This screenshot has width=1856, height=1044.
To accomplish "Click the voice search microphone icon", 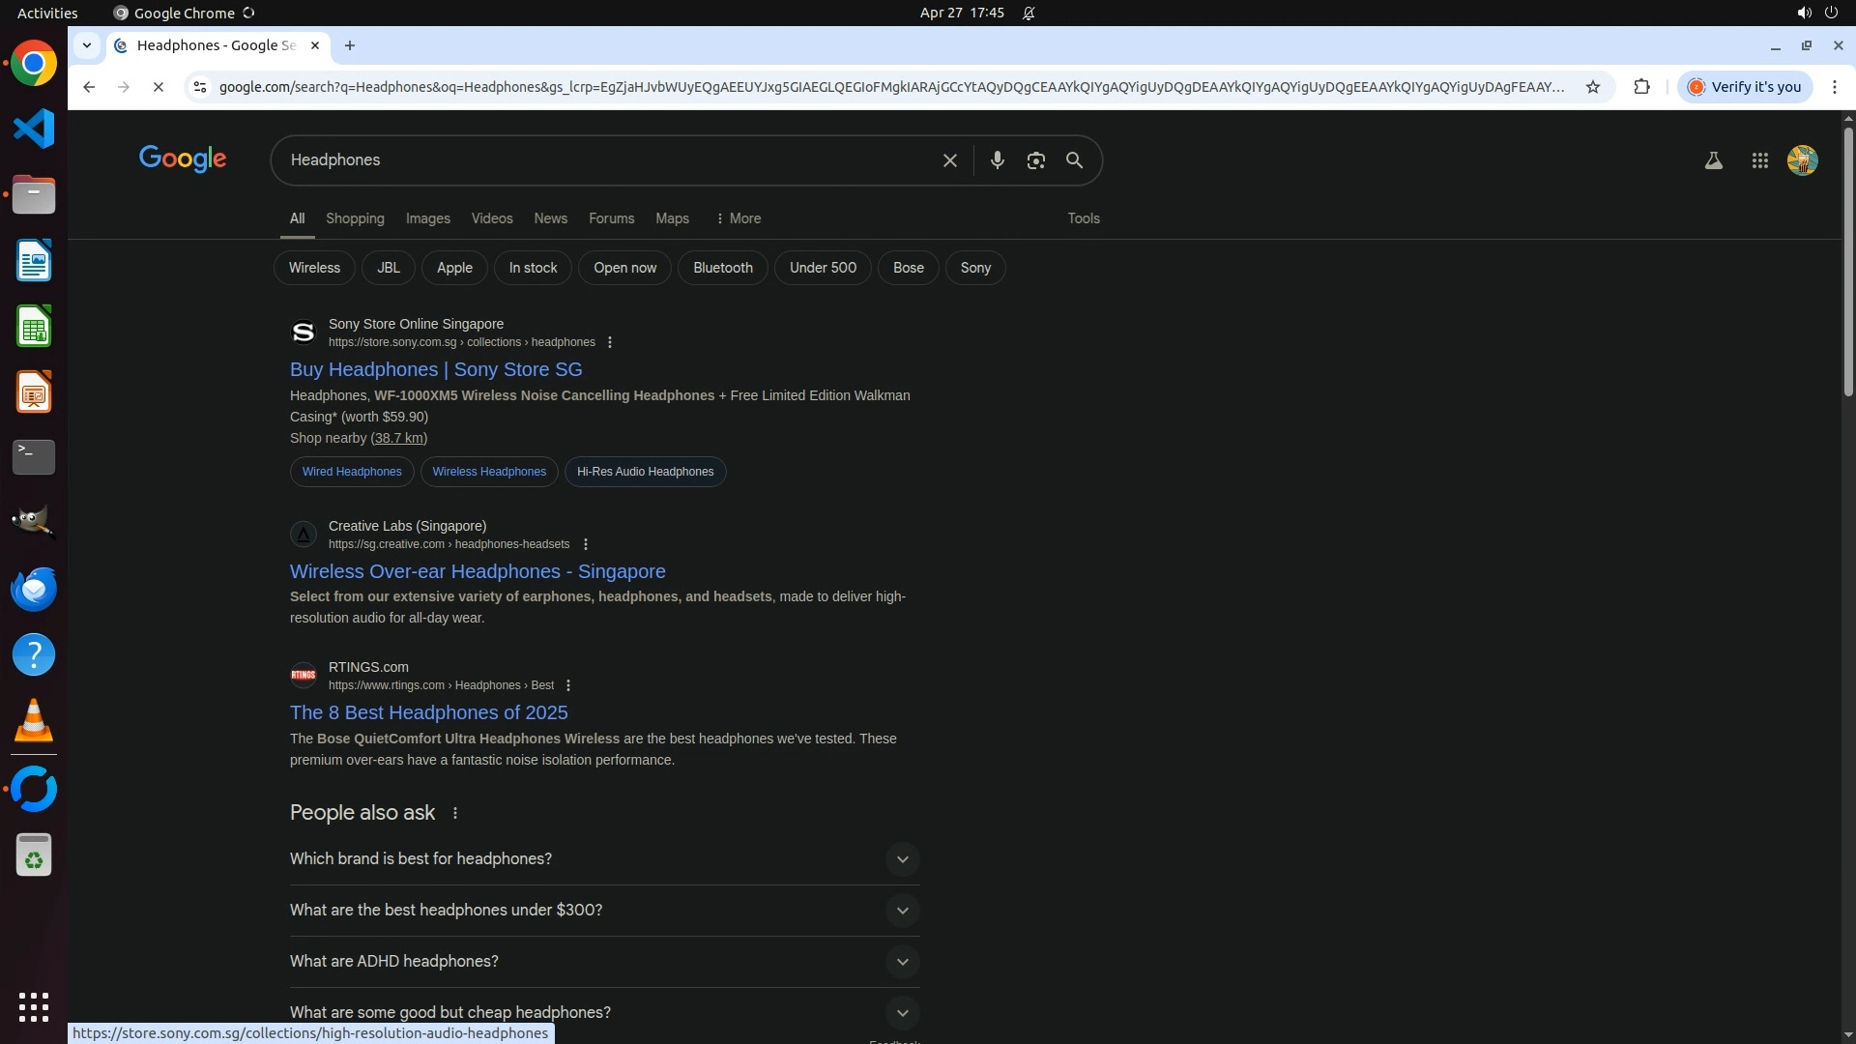I will [997, 160].
